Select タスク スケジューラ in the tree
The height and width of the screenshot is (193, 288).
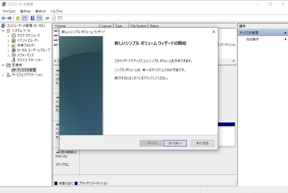tap(28, 36)
